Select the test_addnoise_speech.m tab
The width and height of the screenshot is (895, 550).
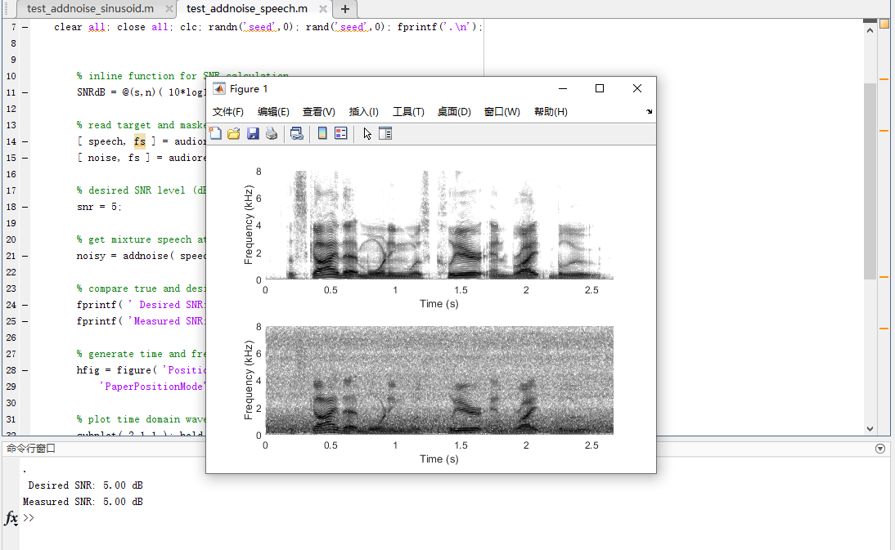(x=247, y=8)
